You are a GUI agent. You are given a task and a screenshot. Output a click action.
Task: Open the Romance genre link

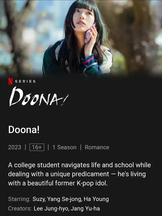(97, 147)
